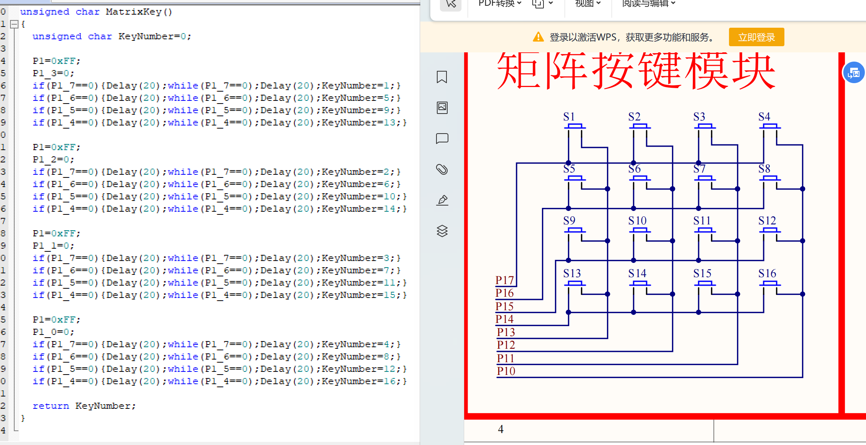Image resolution: width=866 pixels, height=445 pixels.
Task: Open the comments panel speech-bubble icon
Action: [x=442, y=138]
